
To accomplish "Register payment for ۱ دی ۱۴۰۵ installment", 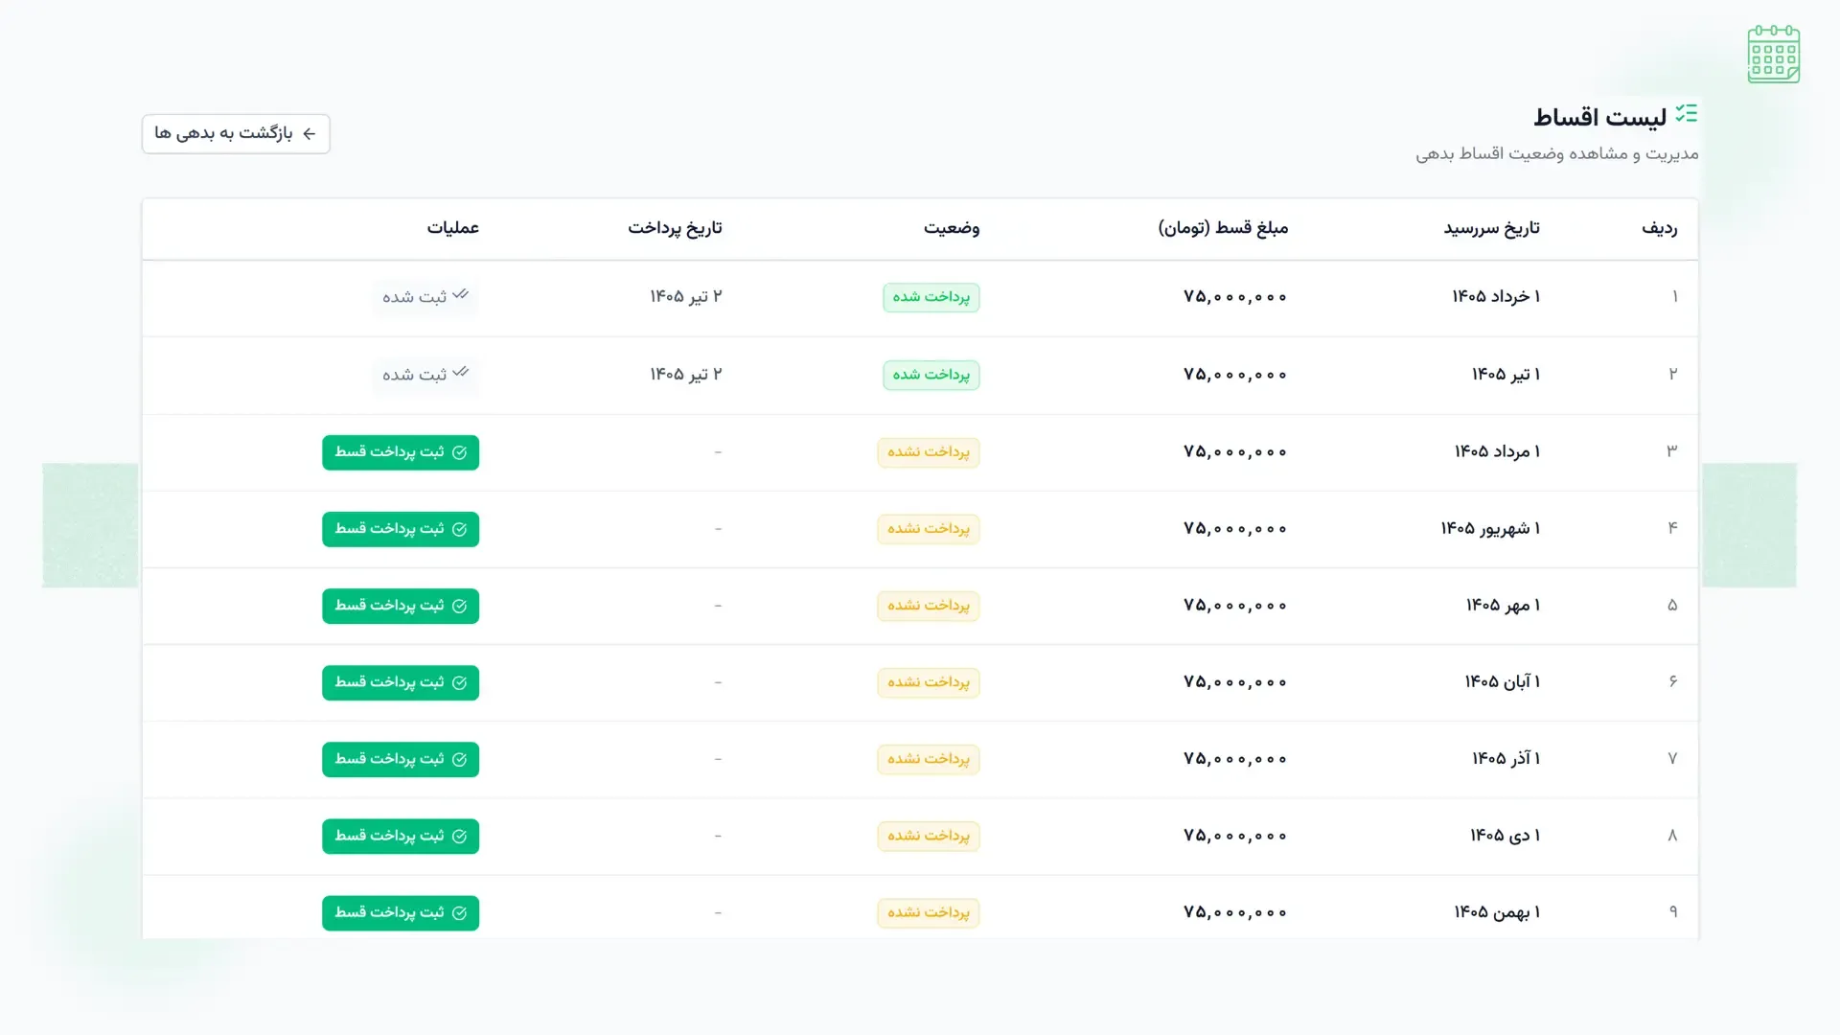I will click(401, 836).
